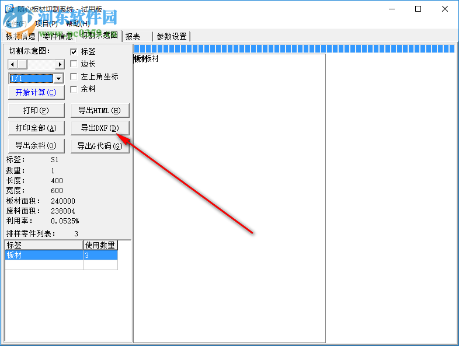Click the app icon in title bar
459x346 pixels.
coord(9,9)
